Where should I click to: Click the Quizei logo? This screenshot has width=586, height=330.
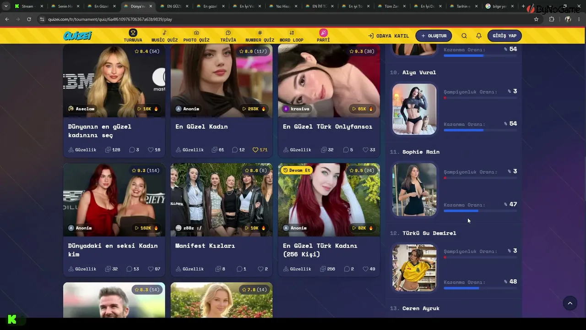click(78, 36)
